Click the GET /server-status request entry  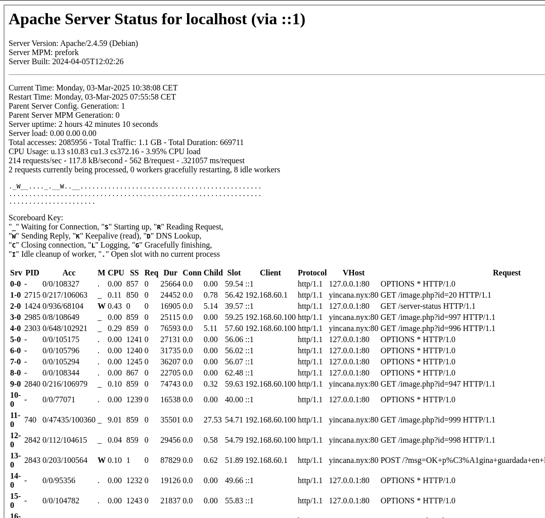click(x=428, y=306)
